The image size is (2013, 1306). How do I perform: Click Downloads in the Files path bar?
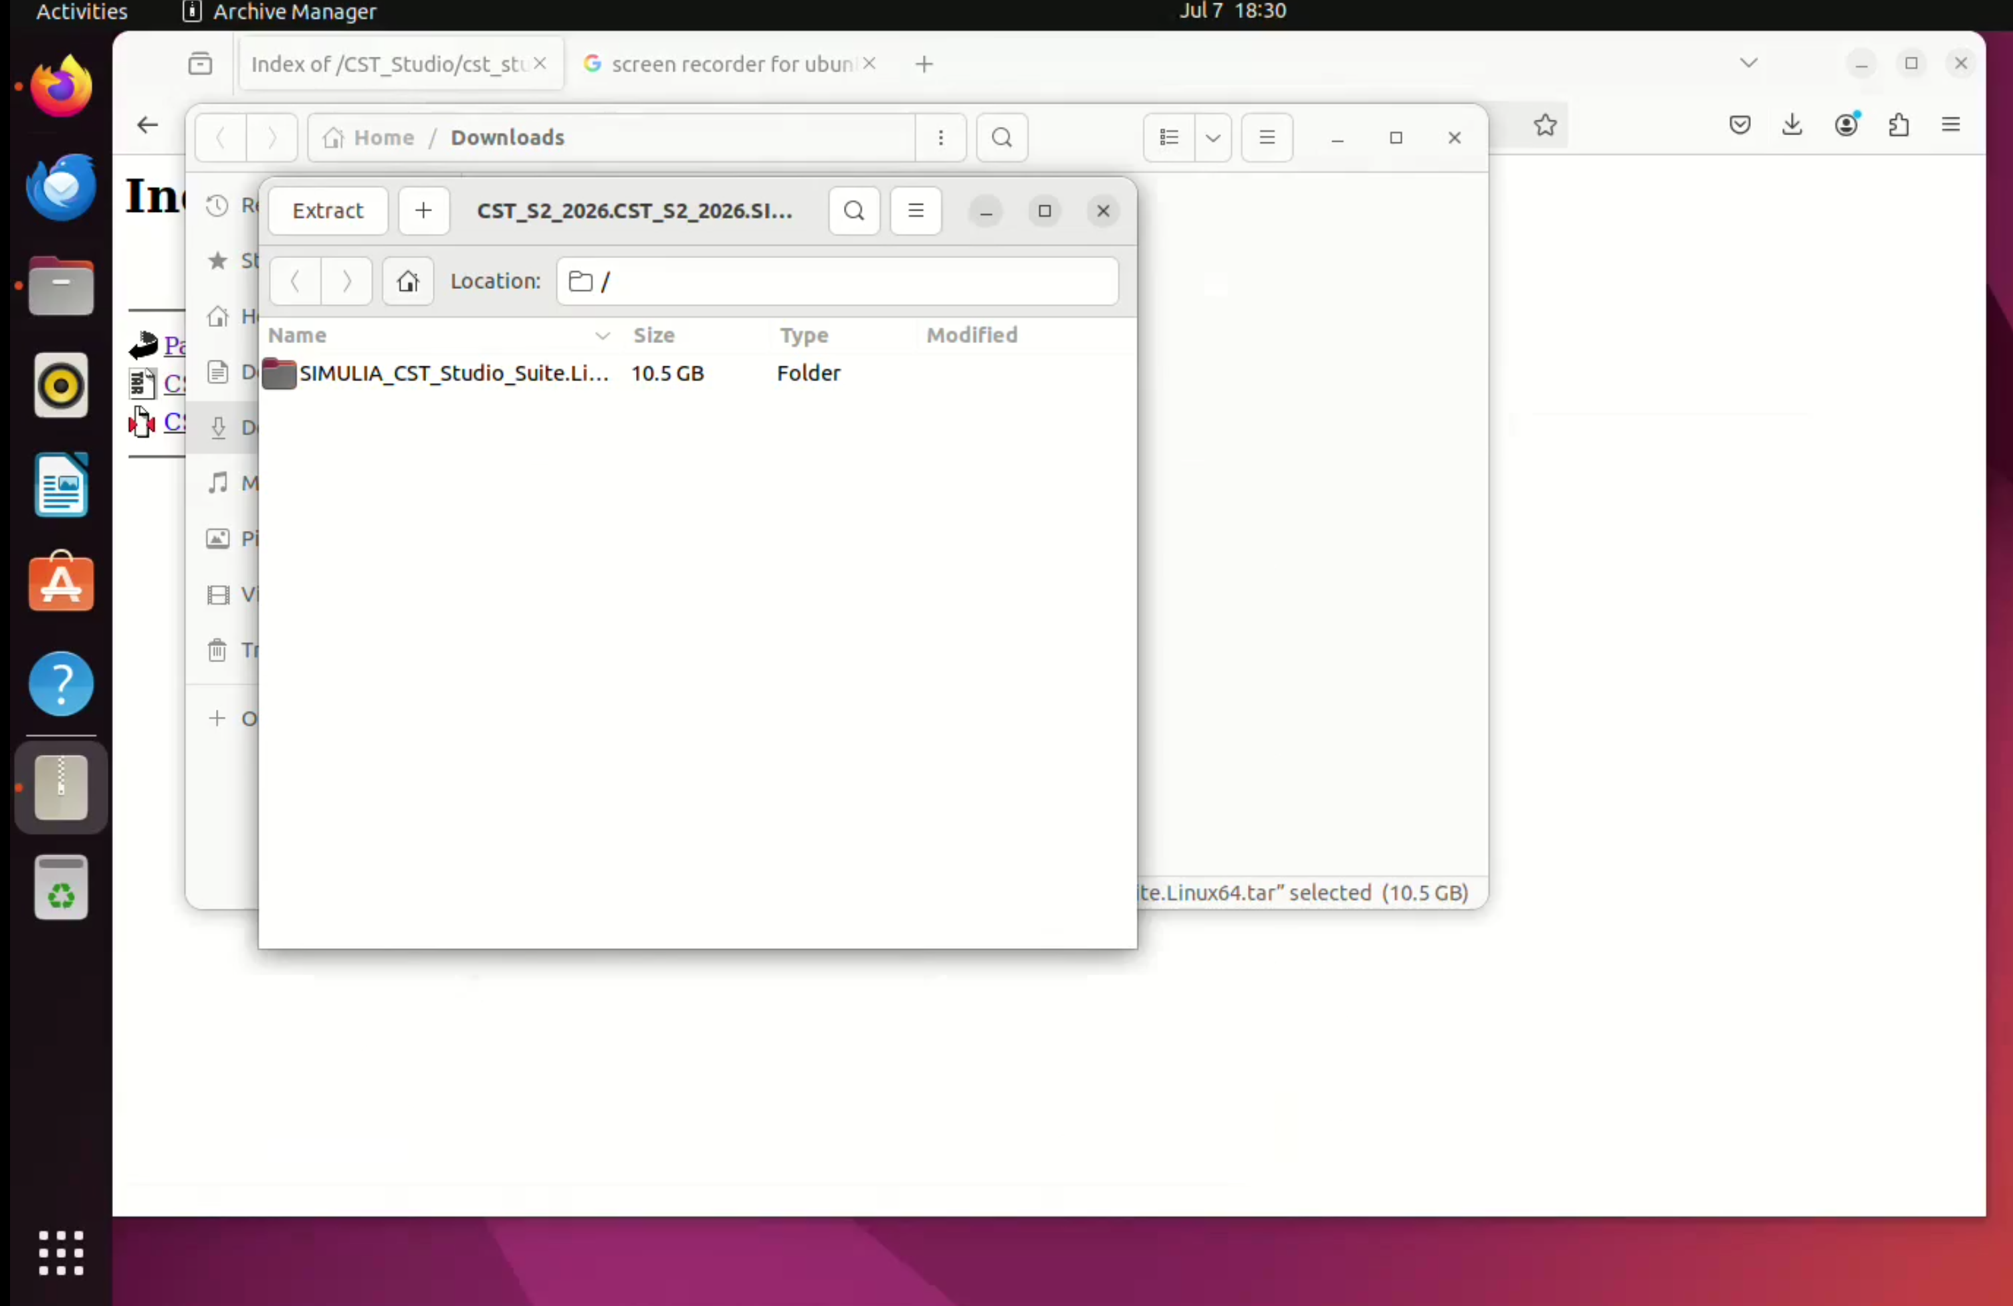pyautogui.click(x=508, y=137)
